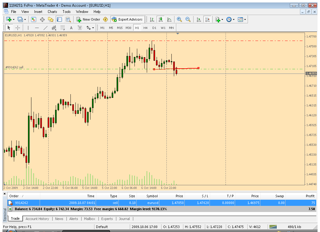Switch chart to D1 timeframe
The width and height of the screenshot is (320, 232).
(x=154, y=28)
